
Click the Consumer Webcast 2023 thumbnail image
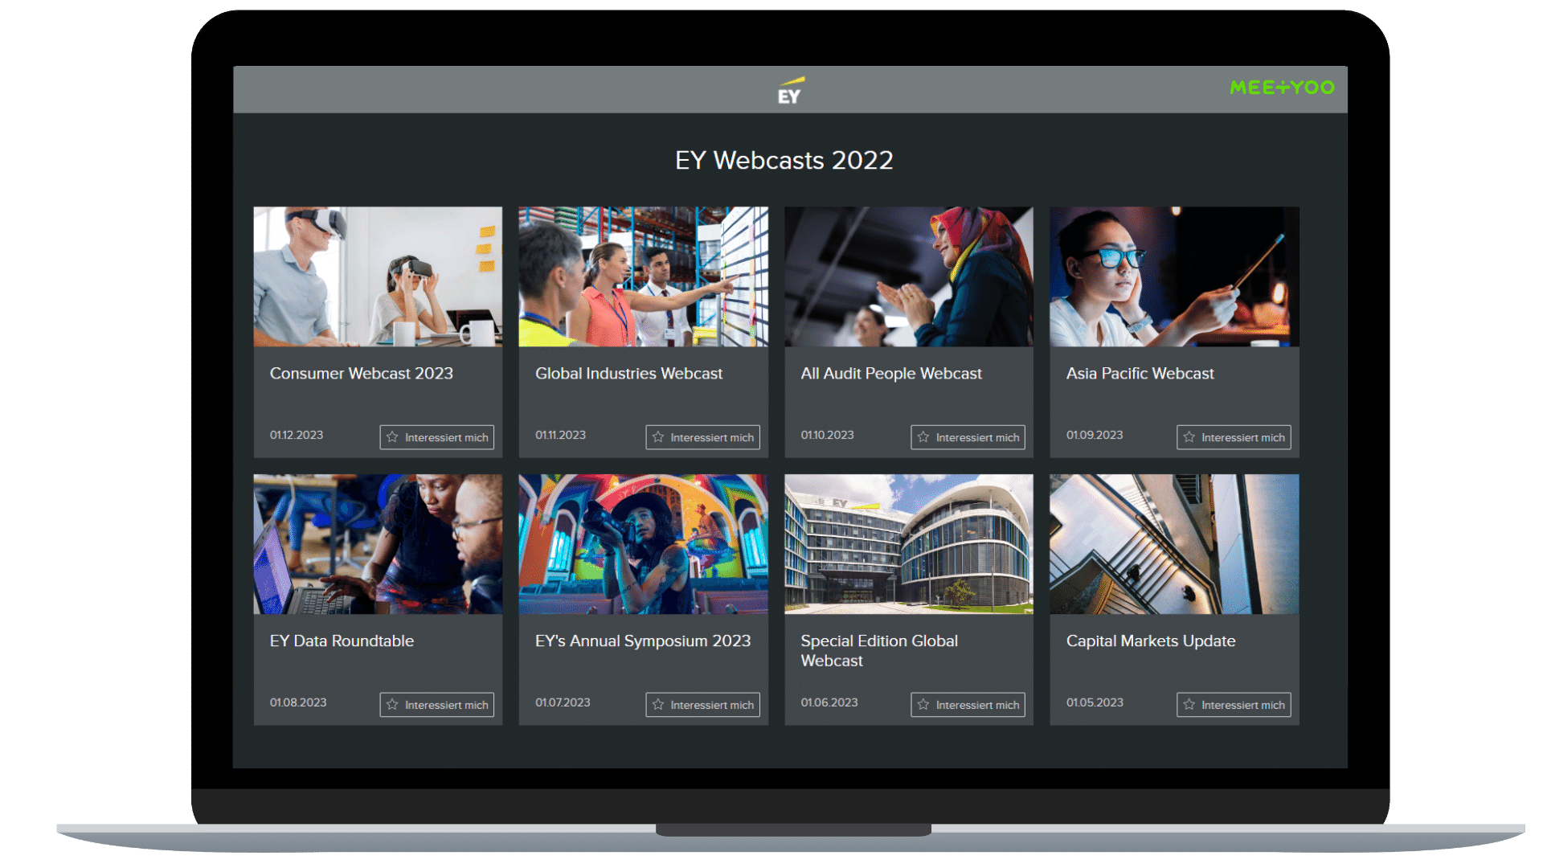[x=378, y=276]
